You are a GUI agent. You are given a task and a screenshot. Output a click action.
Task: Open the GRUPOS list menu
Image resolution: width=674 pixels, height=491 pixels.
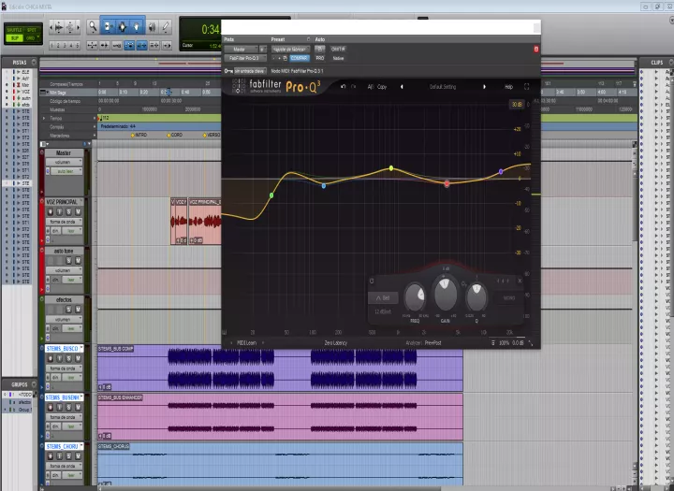point(34,384)
